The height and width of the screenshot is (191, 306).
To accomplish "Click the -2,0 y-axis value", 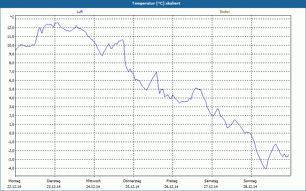I will 11,151.
